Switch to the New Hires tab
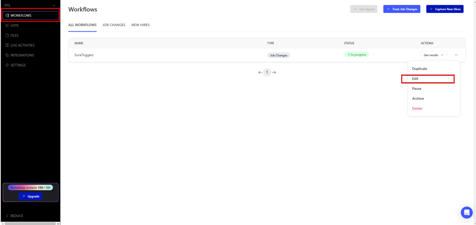 pyautogui.click(x=140, y=25)
